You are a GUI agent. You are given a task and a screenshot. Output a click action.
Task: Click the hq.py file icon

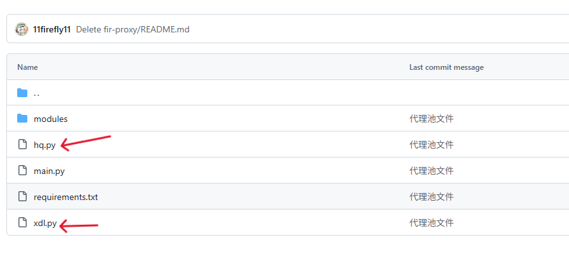click(22, 145)
